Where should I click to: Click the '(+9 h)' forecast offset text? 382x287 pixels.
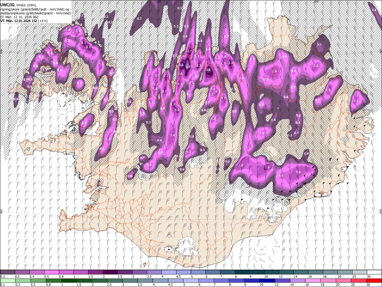click(x=43, y=21)
